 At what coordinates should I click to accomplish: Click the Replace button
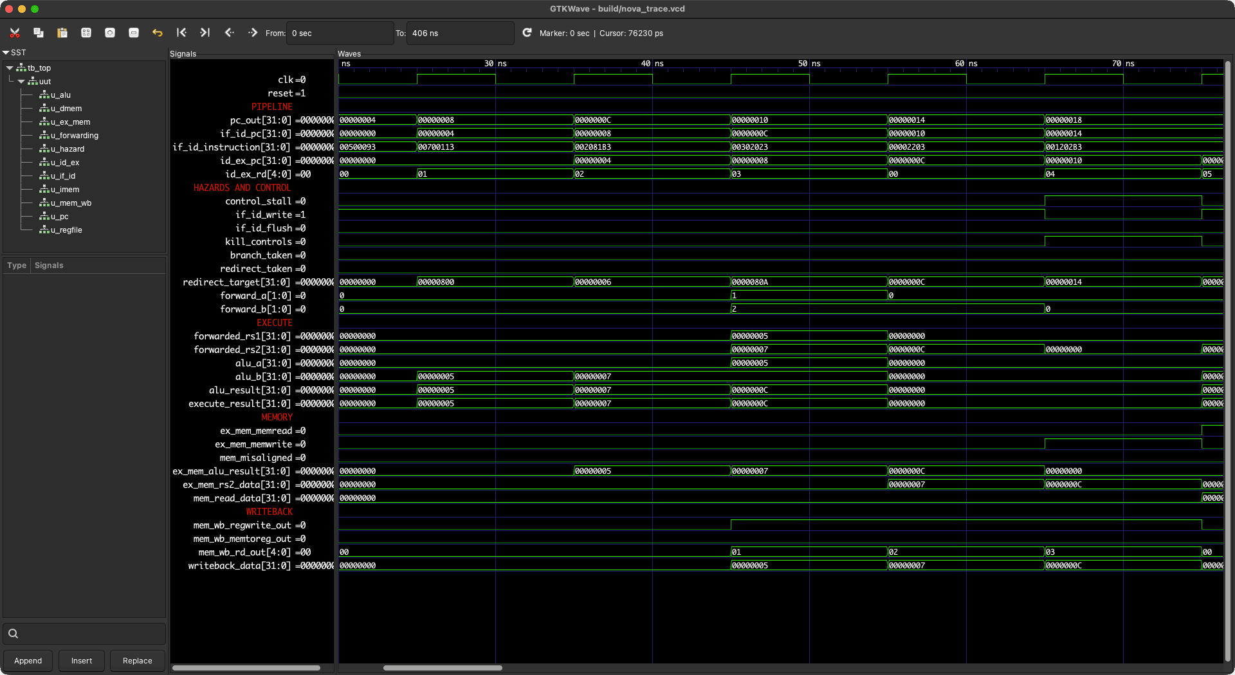click(x=138, y=661)
